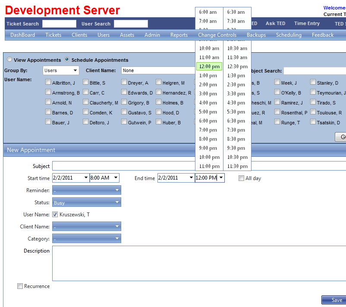
Task: Go to the Users menu
Action: point(104,35)
